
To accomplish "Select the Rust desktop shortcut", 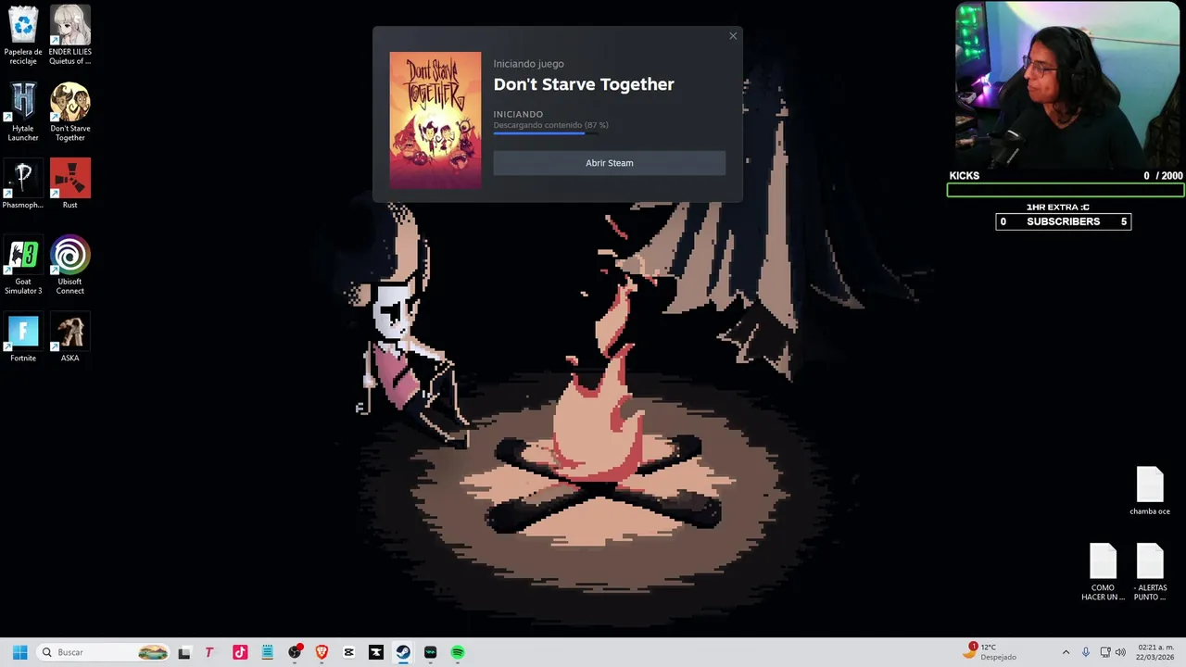I will [x=70, y=183].
